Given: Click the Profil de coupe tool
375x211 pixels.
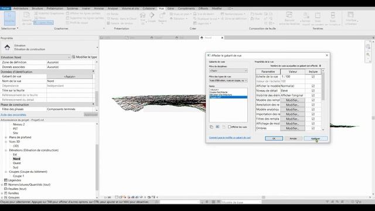Looking at the screenshot, I should 77,23.
